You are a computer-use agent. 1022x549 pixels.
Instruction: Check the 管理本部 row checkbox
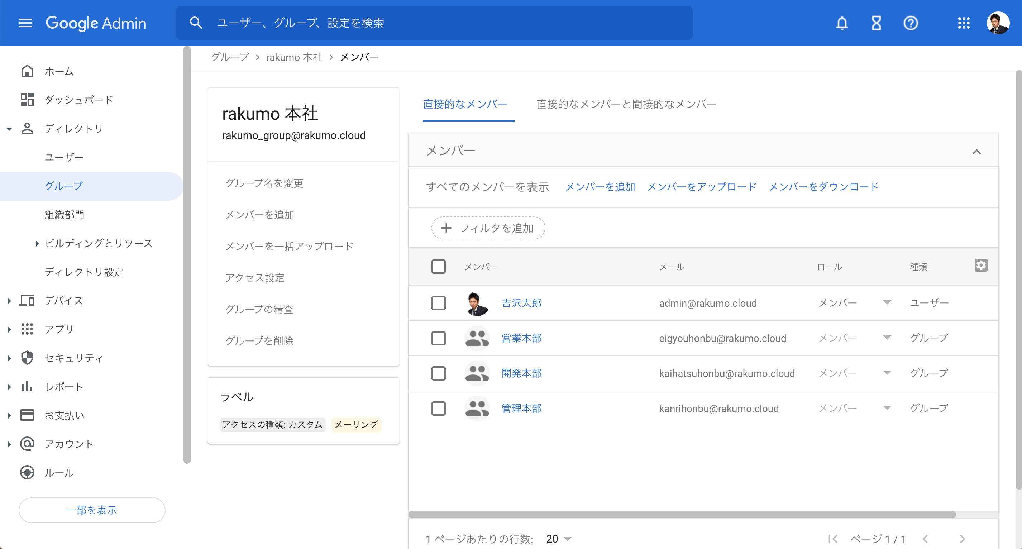(438, 408)
